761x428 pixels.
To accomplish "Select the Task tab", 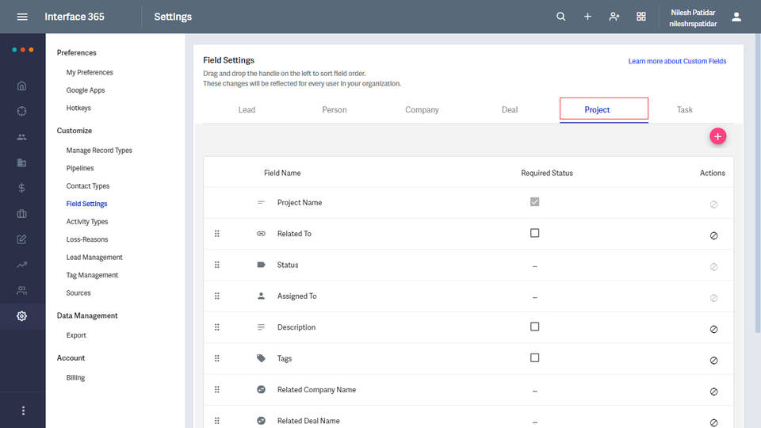I will (685, 109).
